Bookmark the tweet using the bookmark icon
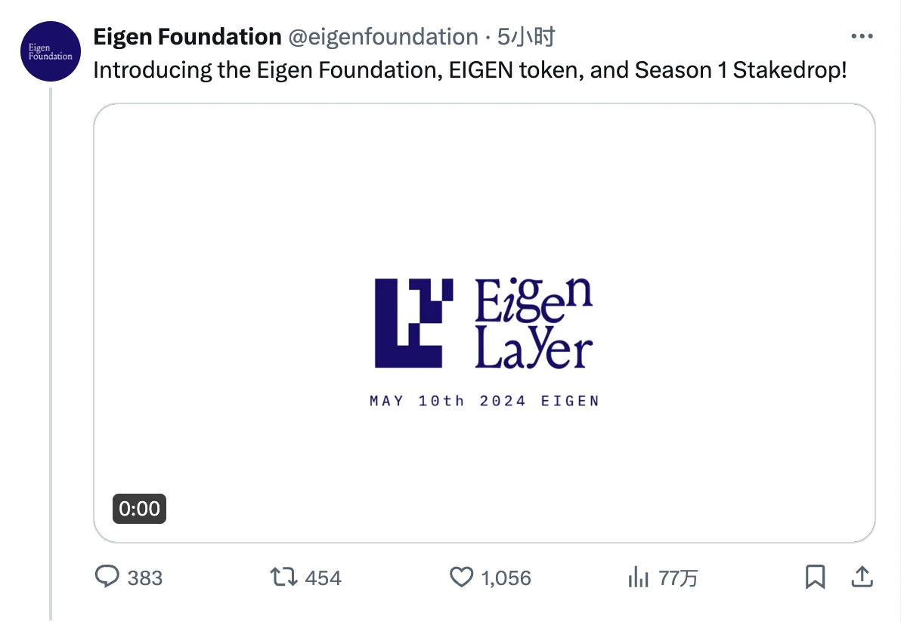 pos(816,577)
